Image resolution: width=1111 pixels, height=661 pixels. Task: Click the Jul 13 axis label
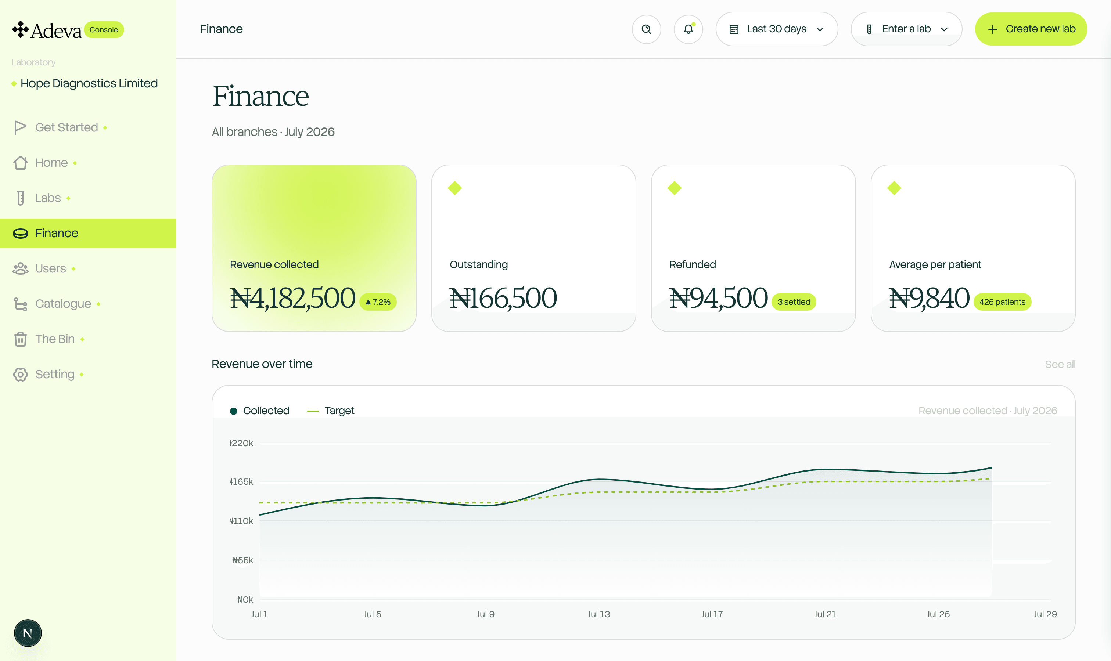click(x=598, y=614)
